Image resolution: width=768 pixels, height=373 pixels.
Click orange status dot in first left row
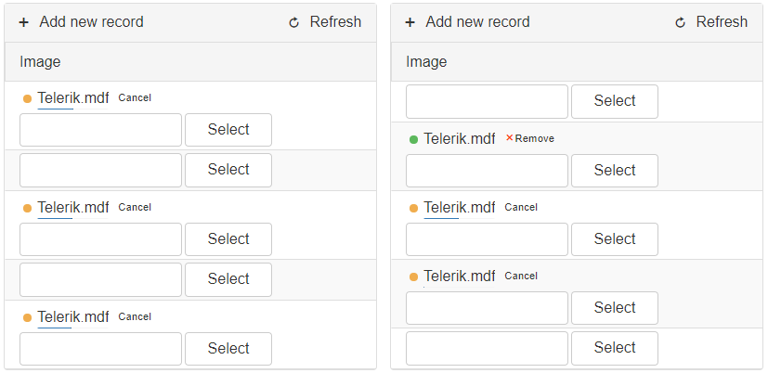28,99
